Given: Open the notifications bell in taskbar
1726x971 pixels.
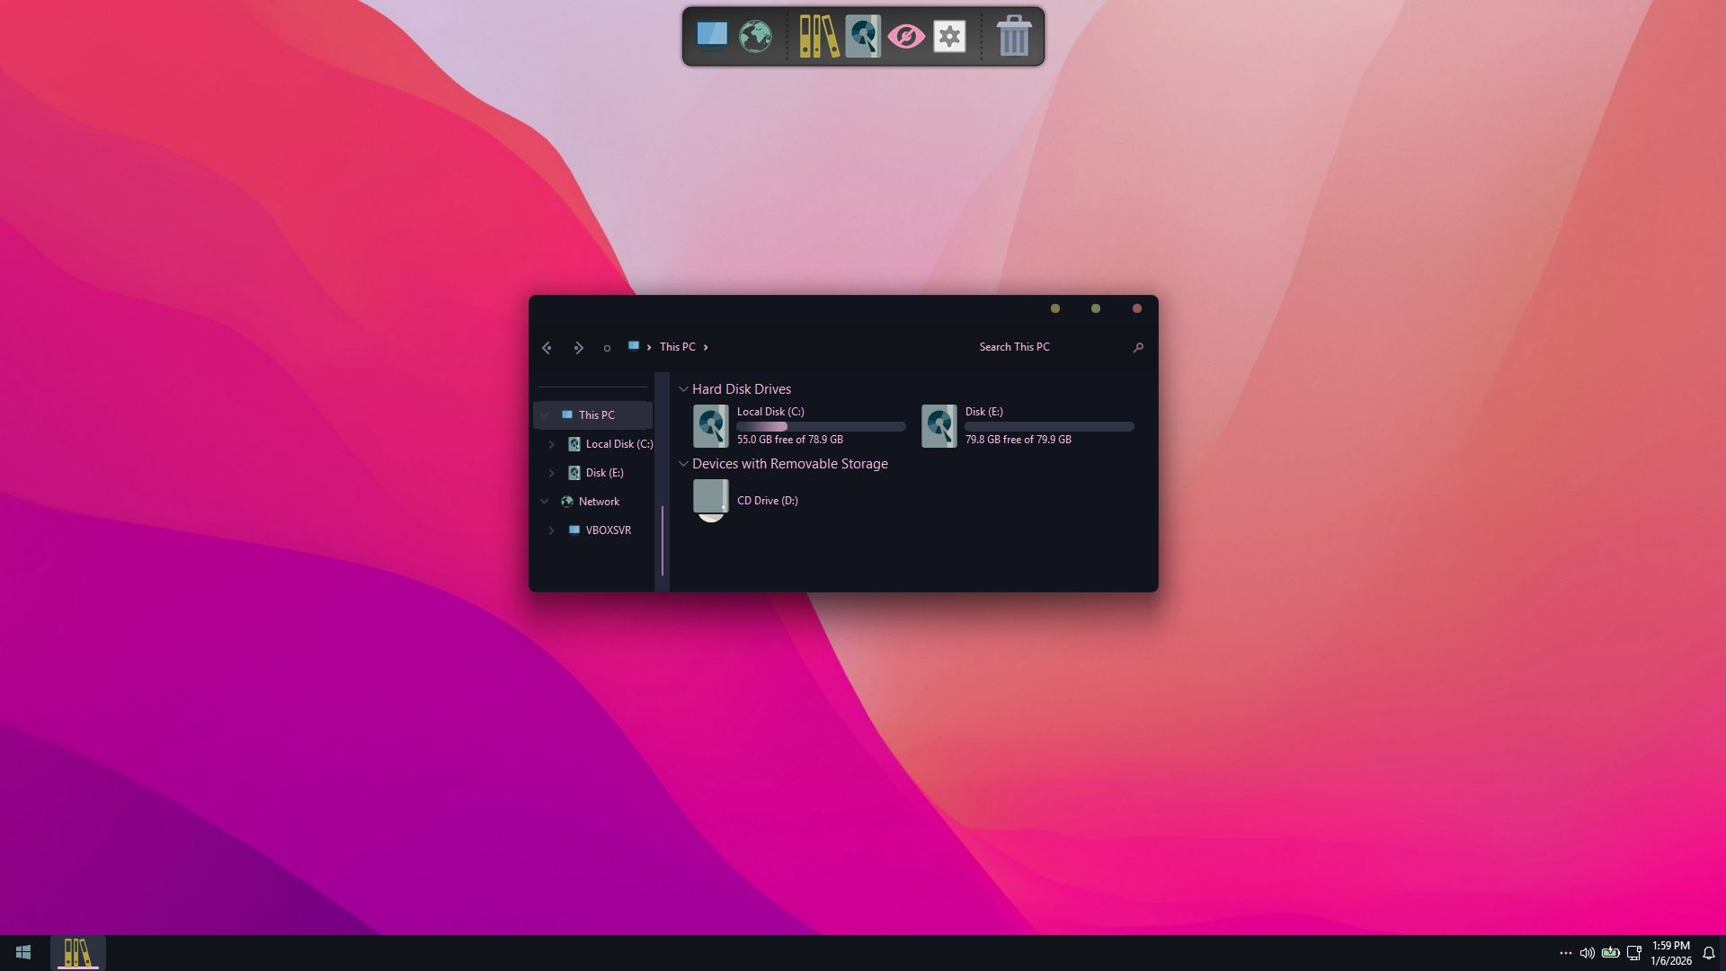Looking at the screenshot, I should pyautogui.click(x=1709, y=953).
